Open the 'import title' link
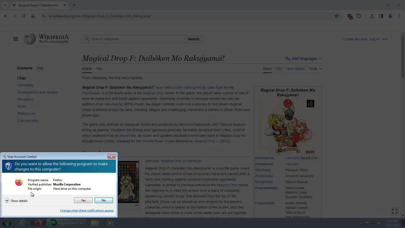This screenshot has height=228, width=405. point(128,136)
